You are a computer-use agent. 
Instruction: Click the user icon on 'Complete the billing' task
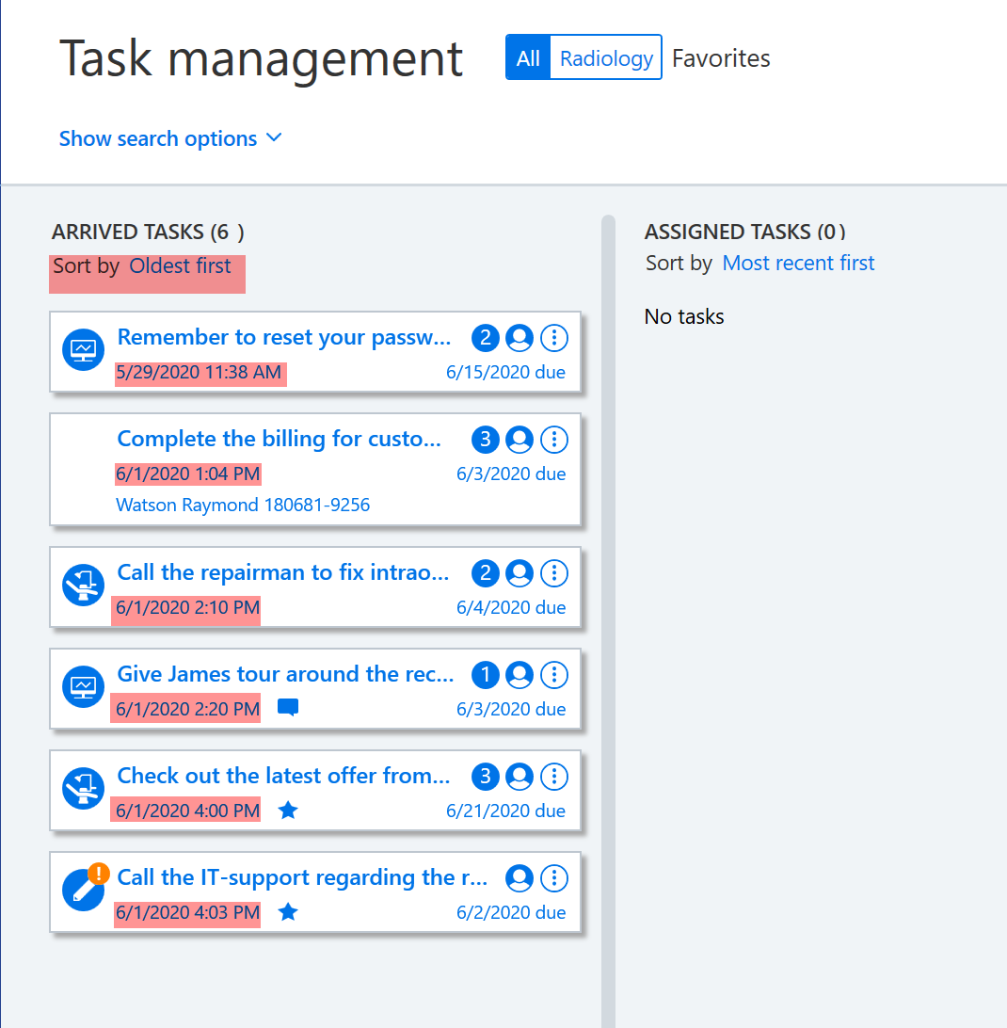[x=519, y=440]
